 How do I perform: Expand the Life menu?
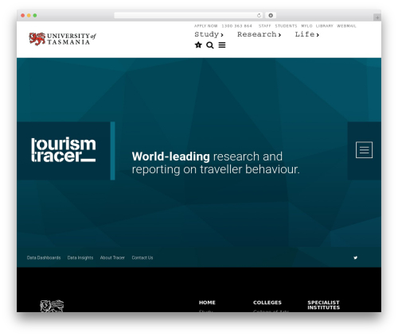307,34
